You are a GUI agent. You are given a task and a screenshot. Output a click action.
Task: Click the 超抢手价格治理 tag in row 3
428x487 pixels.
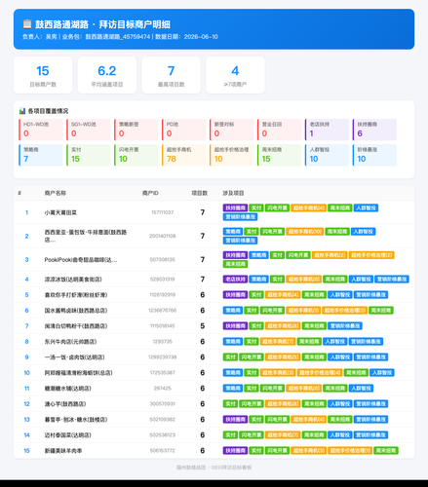pyautogui.click(x=371, y=255)
